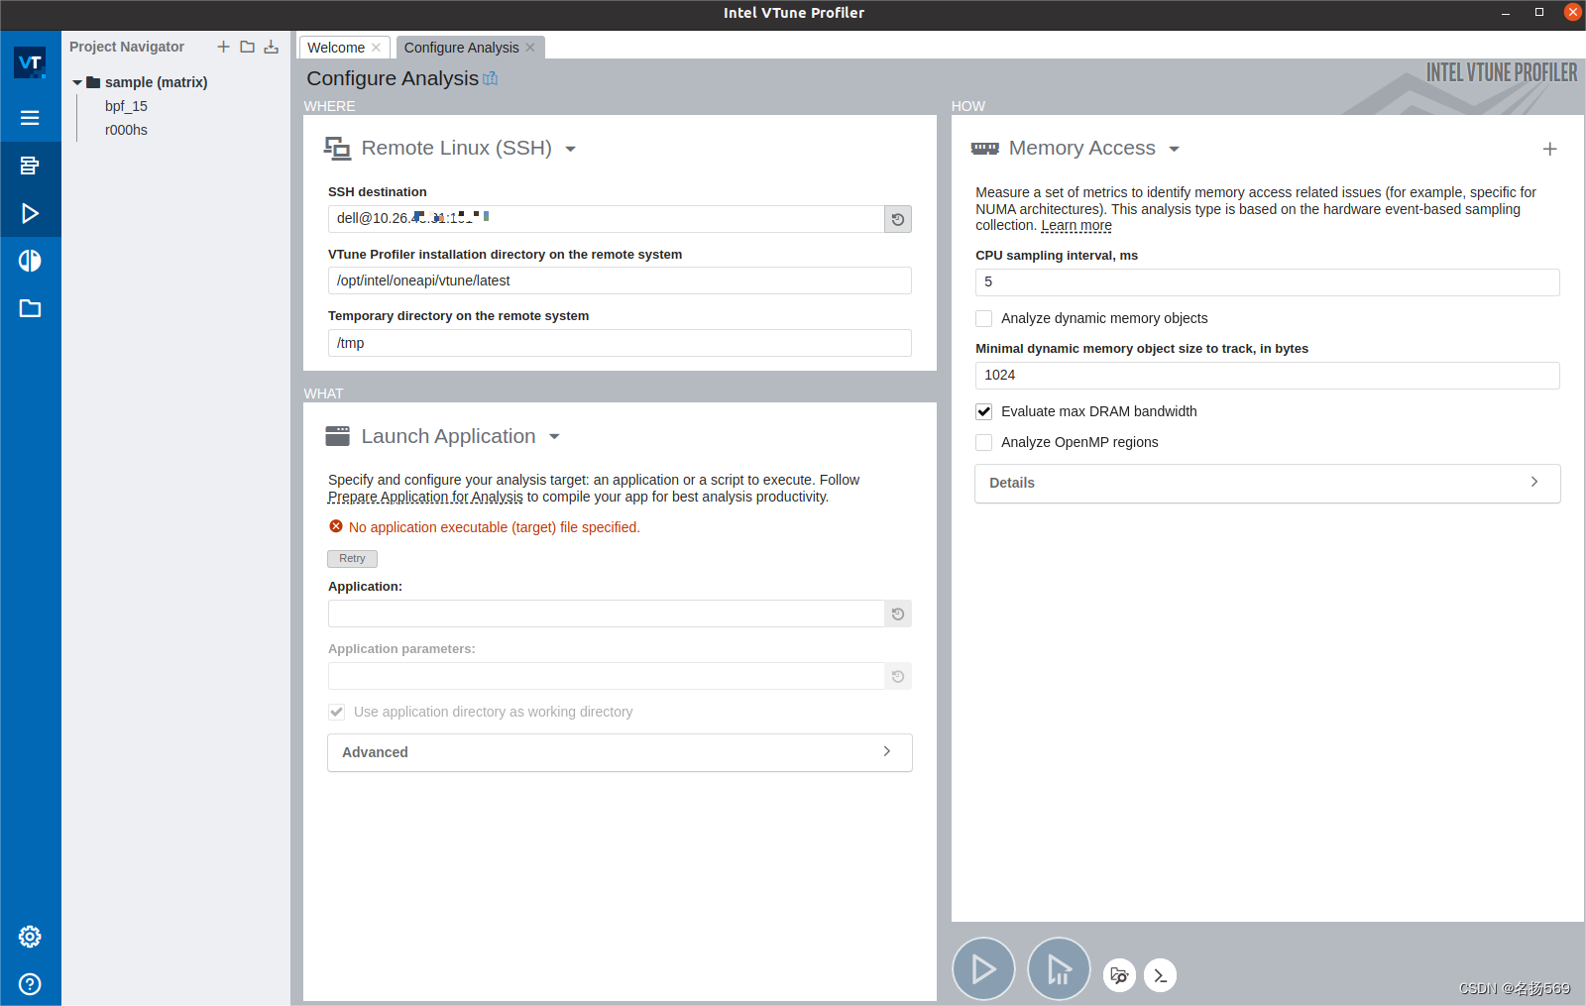
Task: Click the VTune installation directory field
Action: pyautogui.click(x=620, y=280)
